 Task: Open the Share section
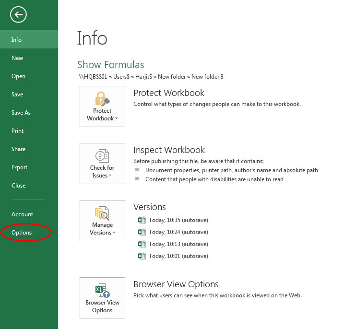pyautogui.click(x=29, y=149)
